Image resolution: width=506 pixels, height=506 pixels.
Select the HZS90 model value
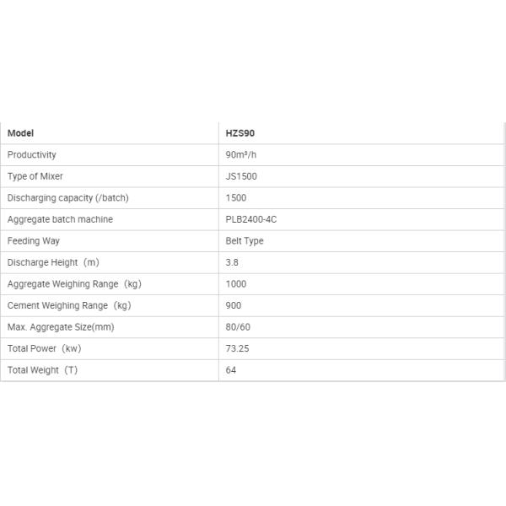point(240,133)
